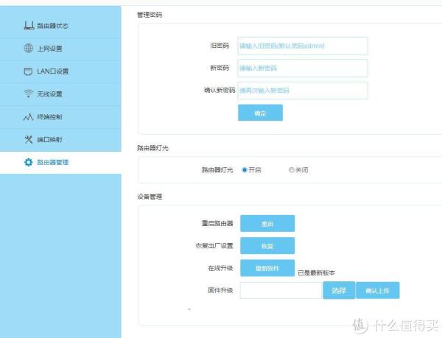Click the 确认新密码 input field
442x338 pixels.
[302, 91]
